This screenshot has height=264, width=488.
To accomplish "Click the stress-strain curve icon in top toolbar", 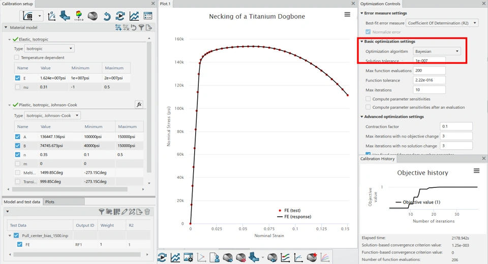I will [52, 16].
